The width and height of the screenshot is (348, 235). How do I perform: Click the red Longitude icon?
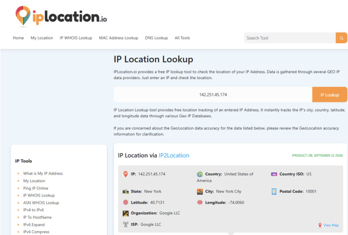click(200, 202)
